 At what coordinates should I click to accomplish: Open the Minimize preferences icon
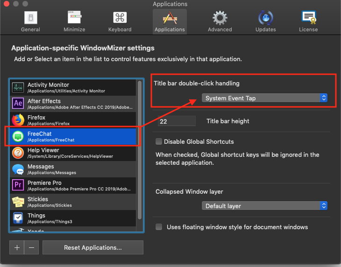74,17
